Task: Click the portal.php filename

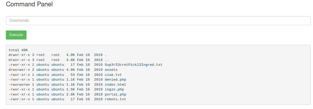Action: click(x=115, y=94)
